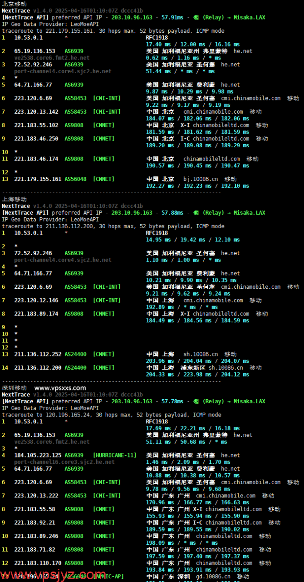This screenshot has height=582, width=304.
Task: Select hop IP 221.183.89.246
Action: (x=36, y=536)
